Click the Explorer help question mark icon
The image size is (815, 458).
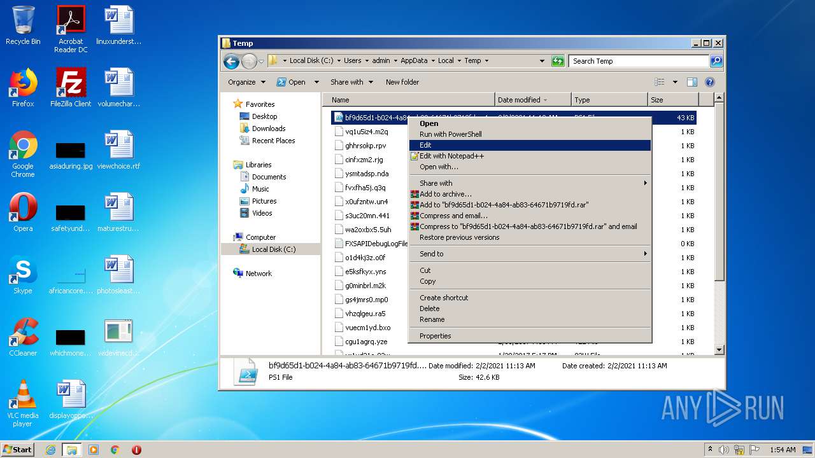(x=710, y=82)
